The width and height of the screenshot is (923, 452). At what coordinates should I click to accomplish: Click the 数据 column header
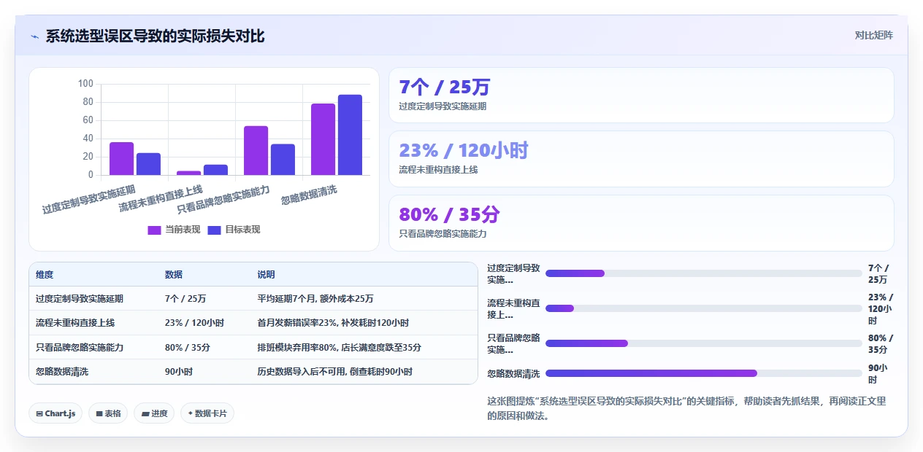tap(174, 275)
